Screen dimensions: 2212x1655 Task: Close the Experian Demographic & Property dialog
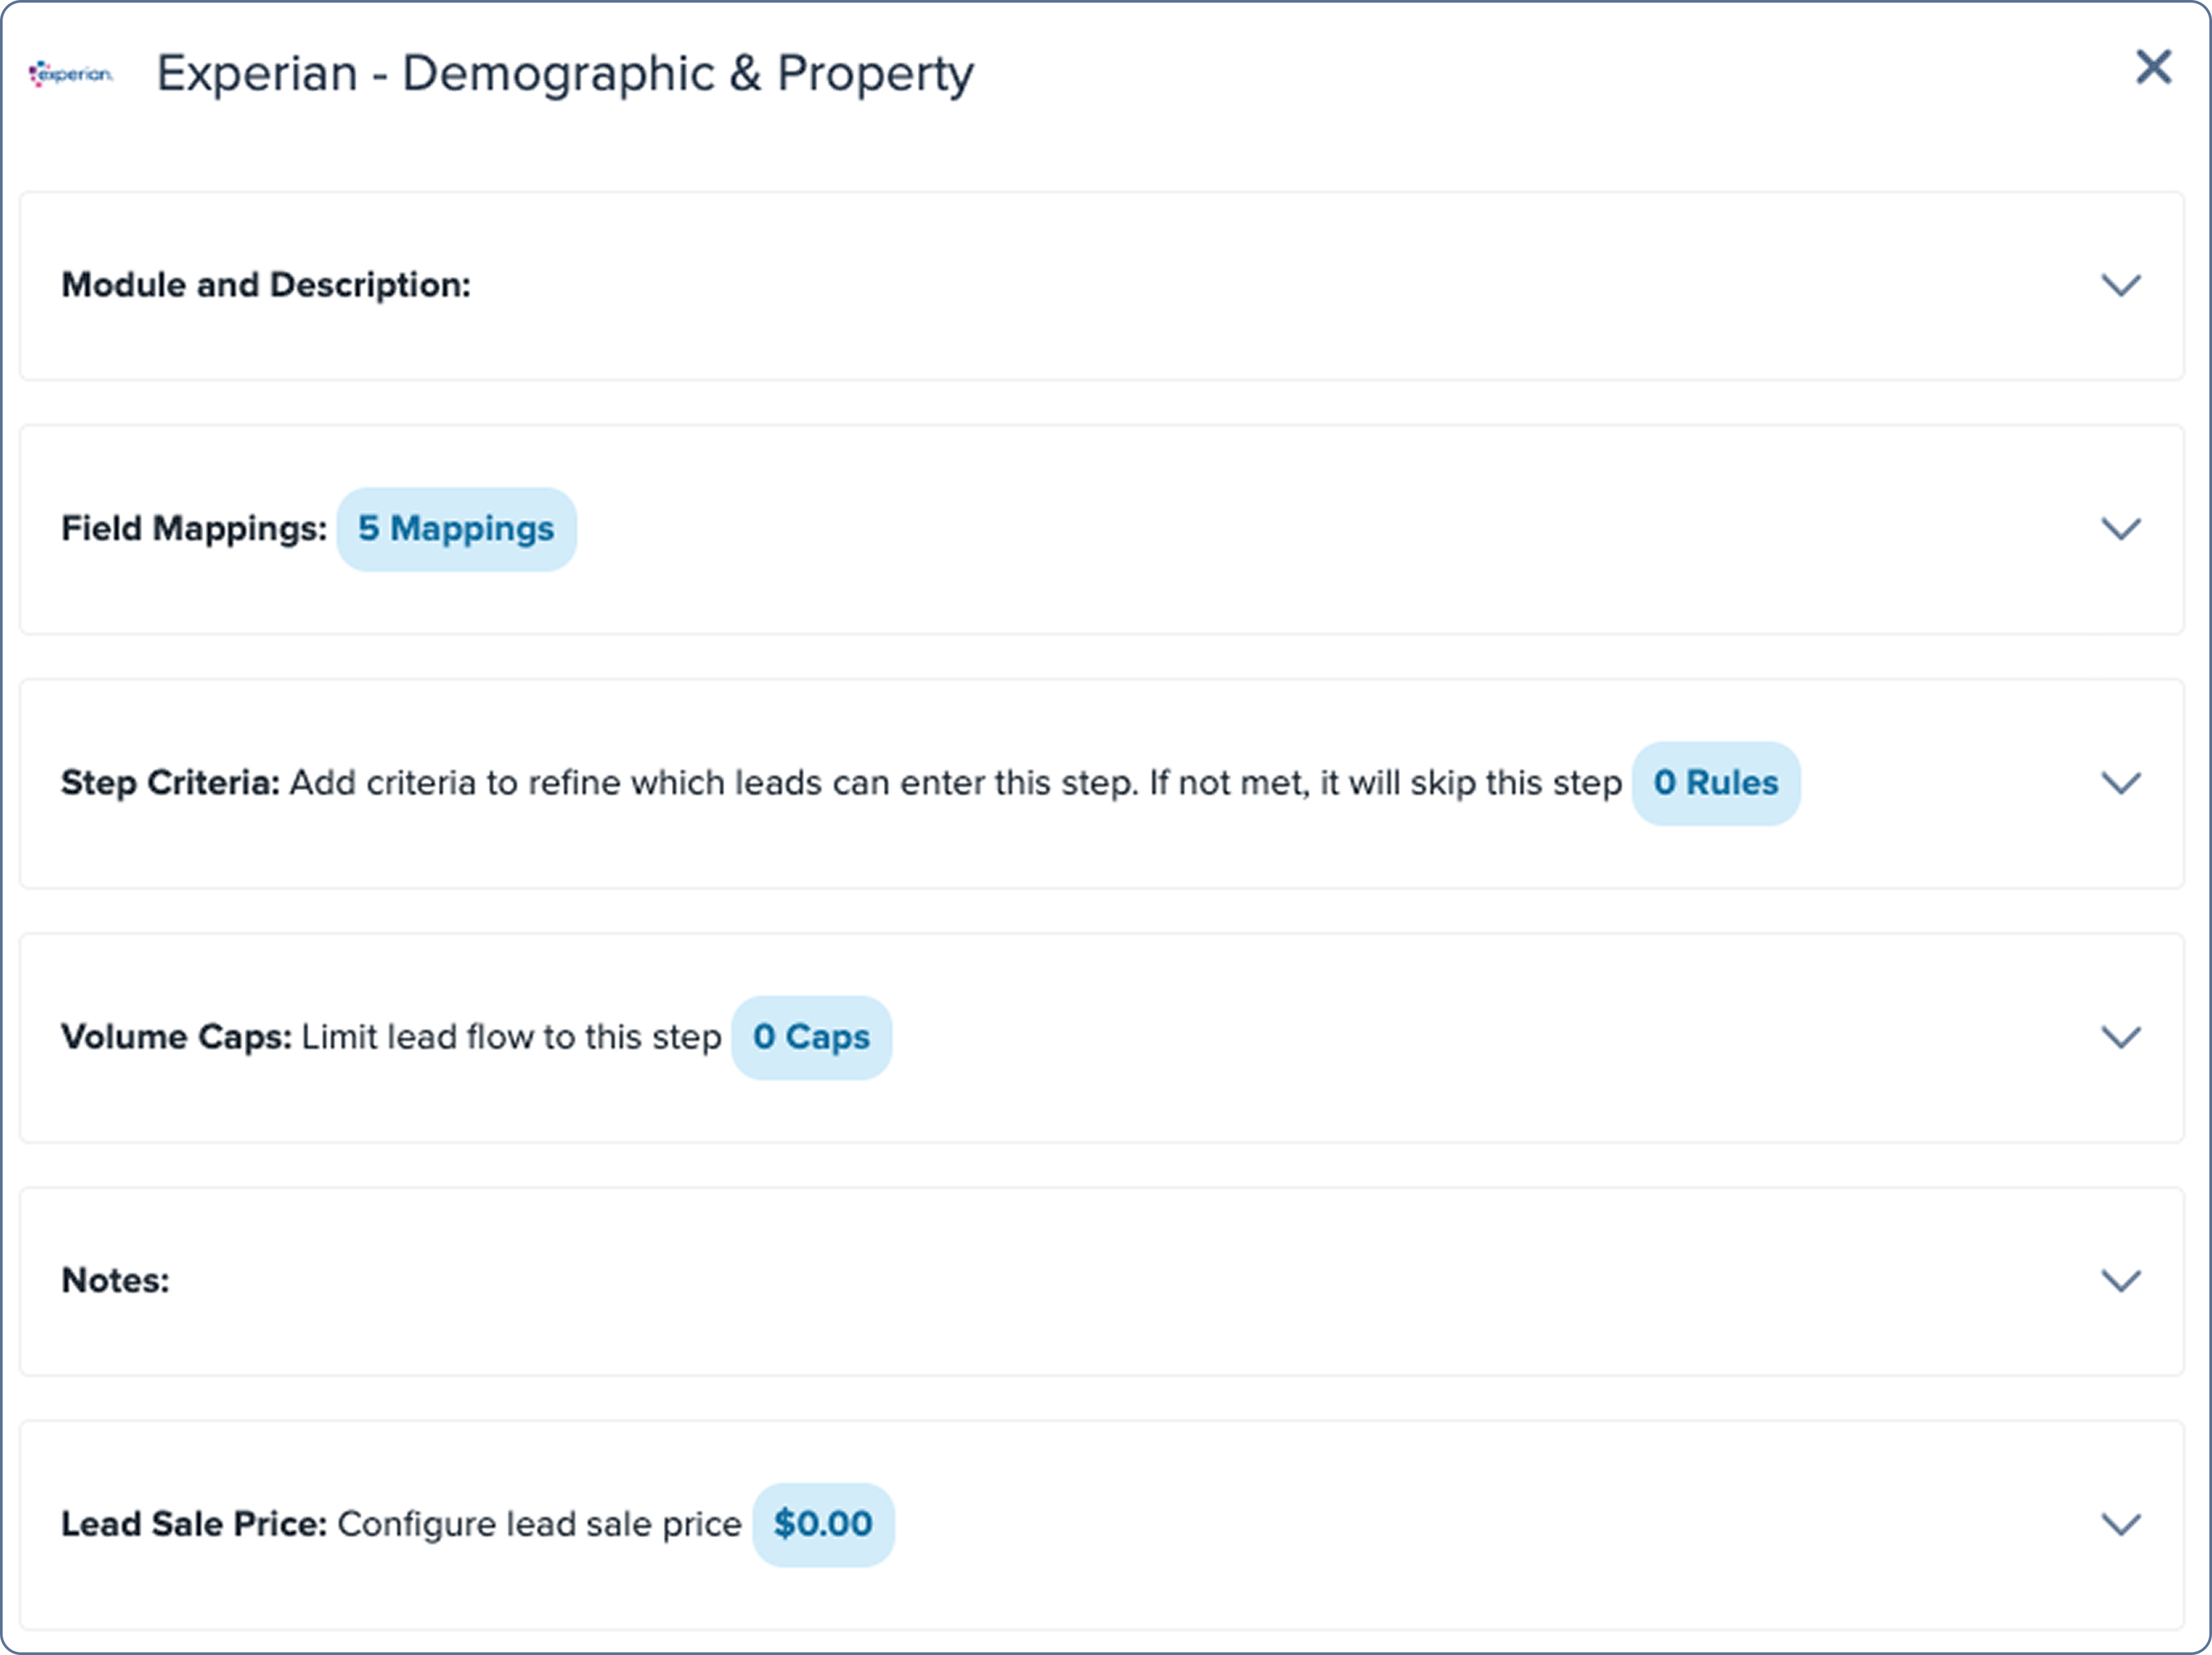point(2153,68)
